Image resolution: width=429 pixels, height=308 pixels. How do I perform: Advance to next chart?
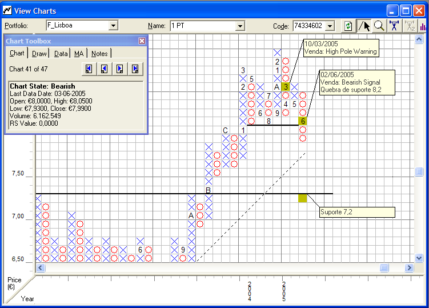[120, 69]
